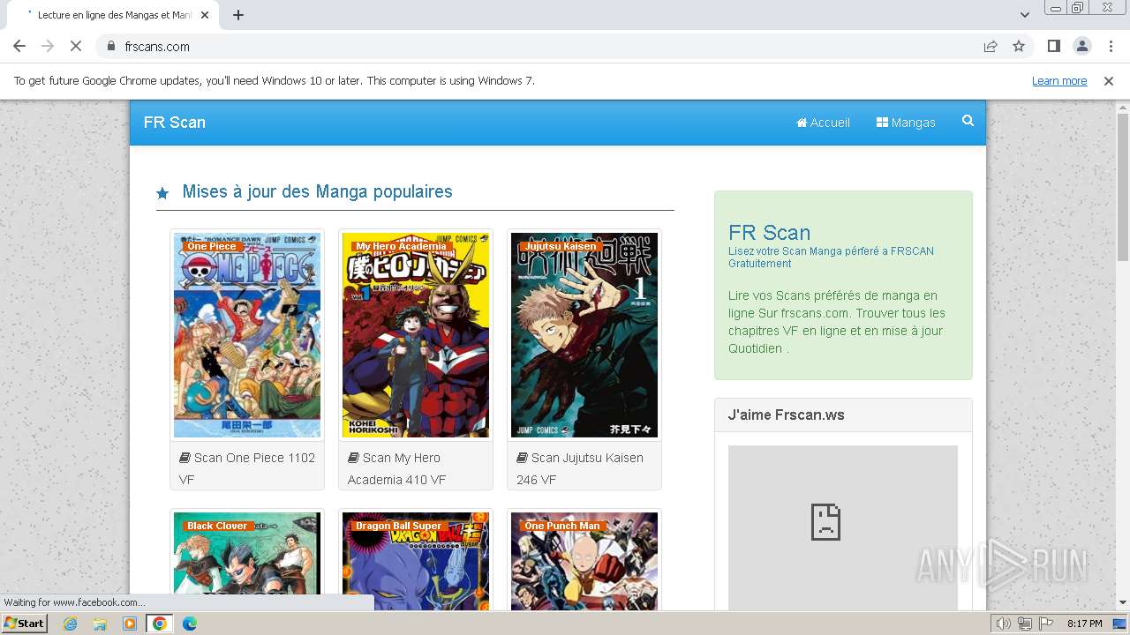Viewport: 1130px width, 635px height.
Task: Click the FR Scan heading in green box
Action: [769, 232]
